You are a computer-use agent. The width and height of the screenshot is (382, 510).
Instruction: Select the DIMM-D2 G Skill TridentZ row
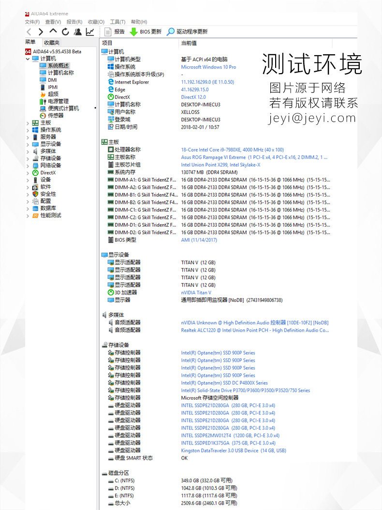[x=219, y=232]
